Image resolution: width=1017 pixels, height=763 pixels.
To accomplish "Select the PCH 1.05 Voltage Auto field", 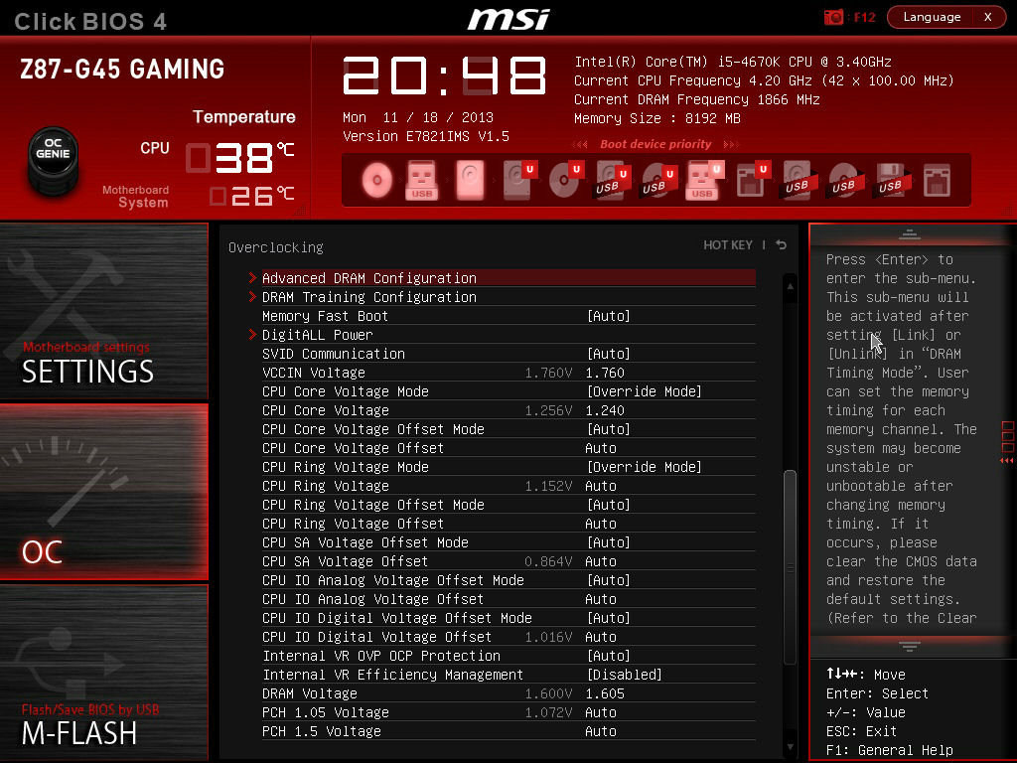I will coord(601,712).
